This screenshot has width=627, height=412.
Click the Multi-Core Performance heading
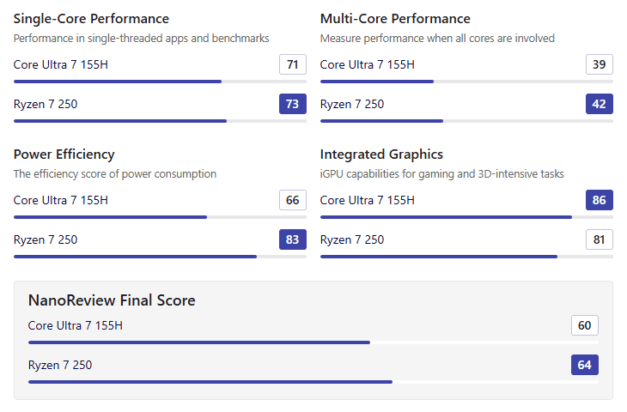coord(395,18)
